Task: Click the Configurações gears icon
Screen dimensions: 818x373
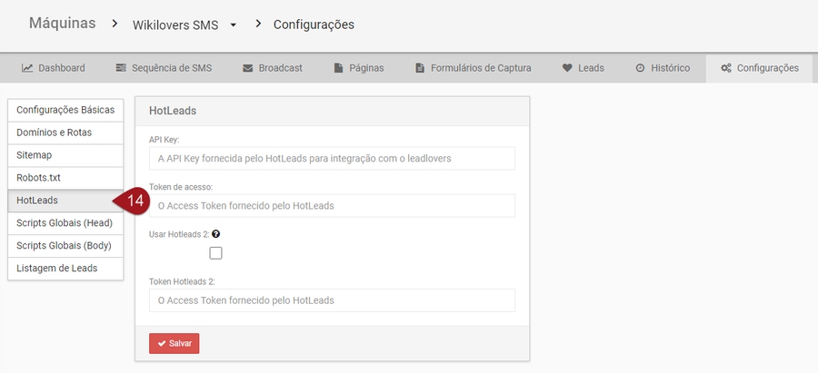Action: click(x=726, y=68)
